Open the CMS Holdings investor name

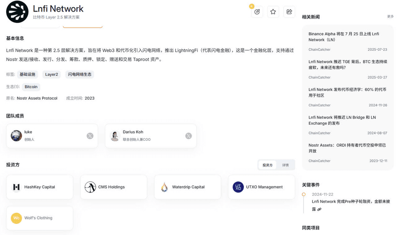(x=112, y=187)
